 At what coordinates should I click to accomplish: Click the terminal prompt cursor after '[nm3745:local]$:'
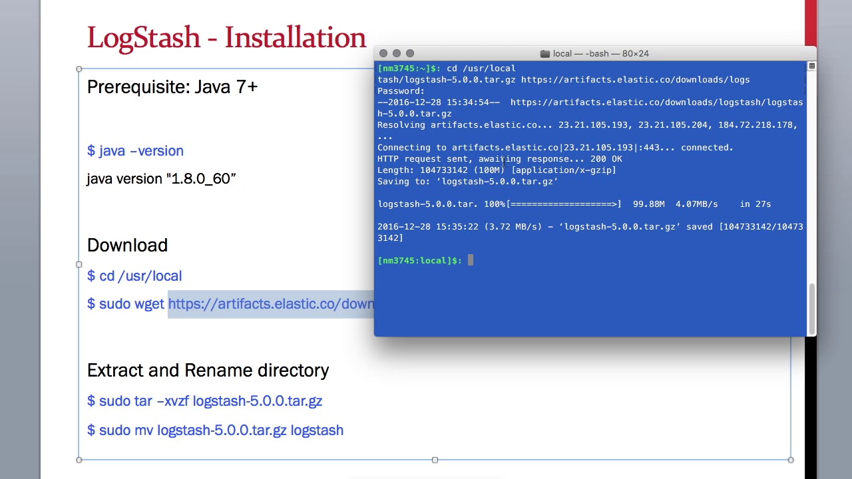point(470,261)
